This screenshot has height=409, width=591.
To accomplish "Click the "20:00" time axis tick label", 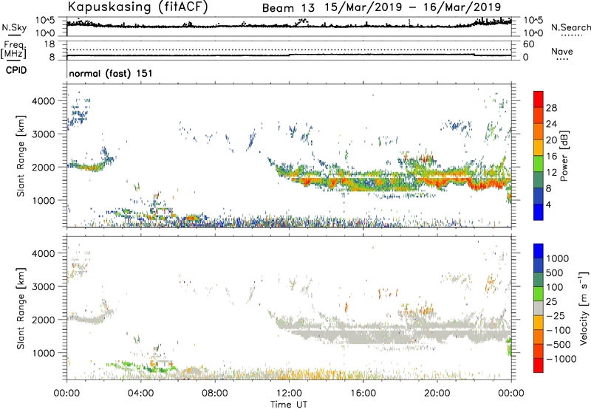I will 437,393.
